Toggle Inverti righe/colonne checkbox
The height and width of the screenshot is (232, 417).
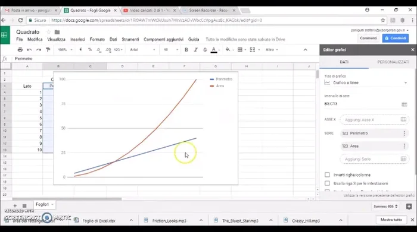(327, 175)
